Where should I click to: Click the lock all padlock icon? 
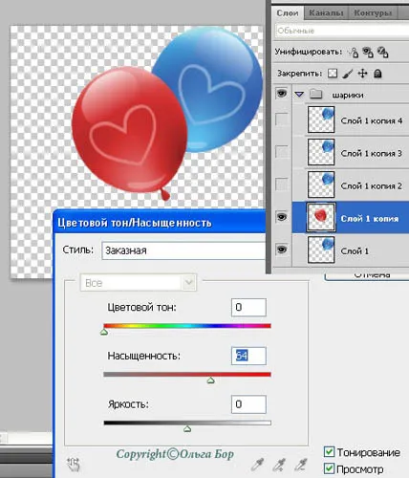pos(377,74)
